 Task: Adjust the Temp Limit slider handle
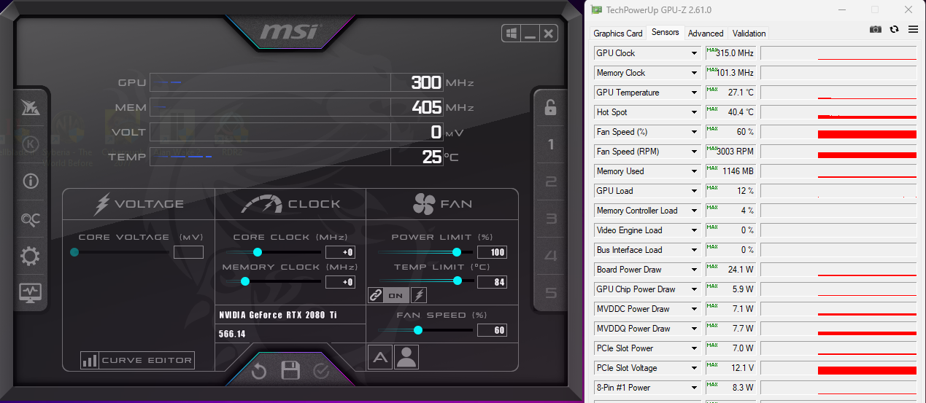[458, 281]
